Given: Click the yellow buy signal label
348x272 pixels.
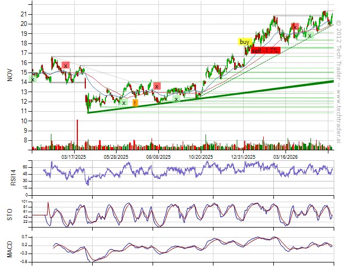Looking at the screenshot, I should point(245,42).
